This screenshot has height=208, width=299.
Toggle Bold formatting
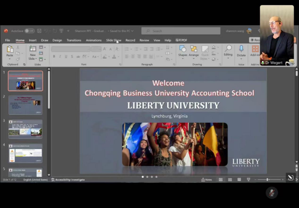point(54,56)
